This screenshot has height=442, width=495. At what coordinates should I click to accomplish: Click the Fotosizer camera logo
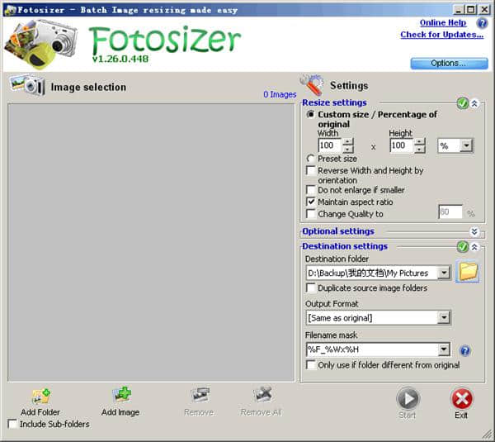41,45
